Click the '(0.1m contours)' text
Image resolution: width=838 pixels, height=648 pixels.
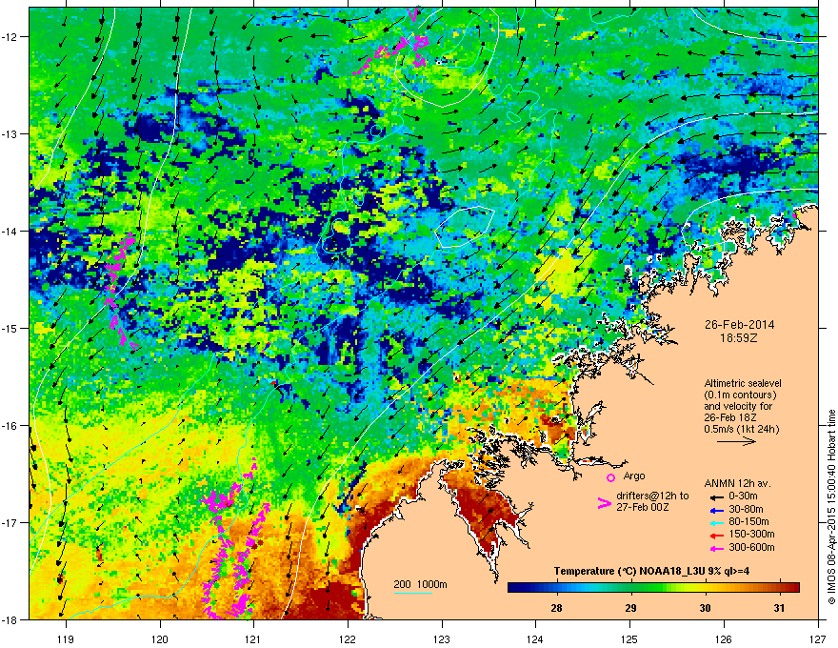tap(740, 395)
